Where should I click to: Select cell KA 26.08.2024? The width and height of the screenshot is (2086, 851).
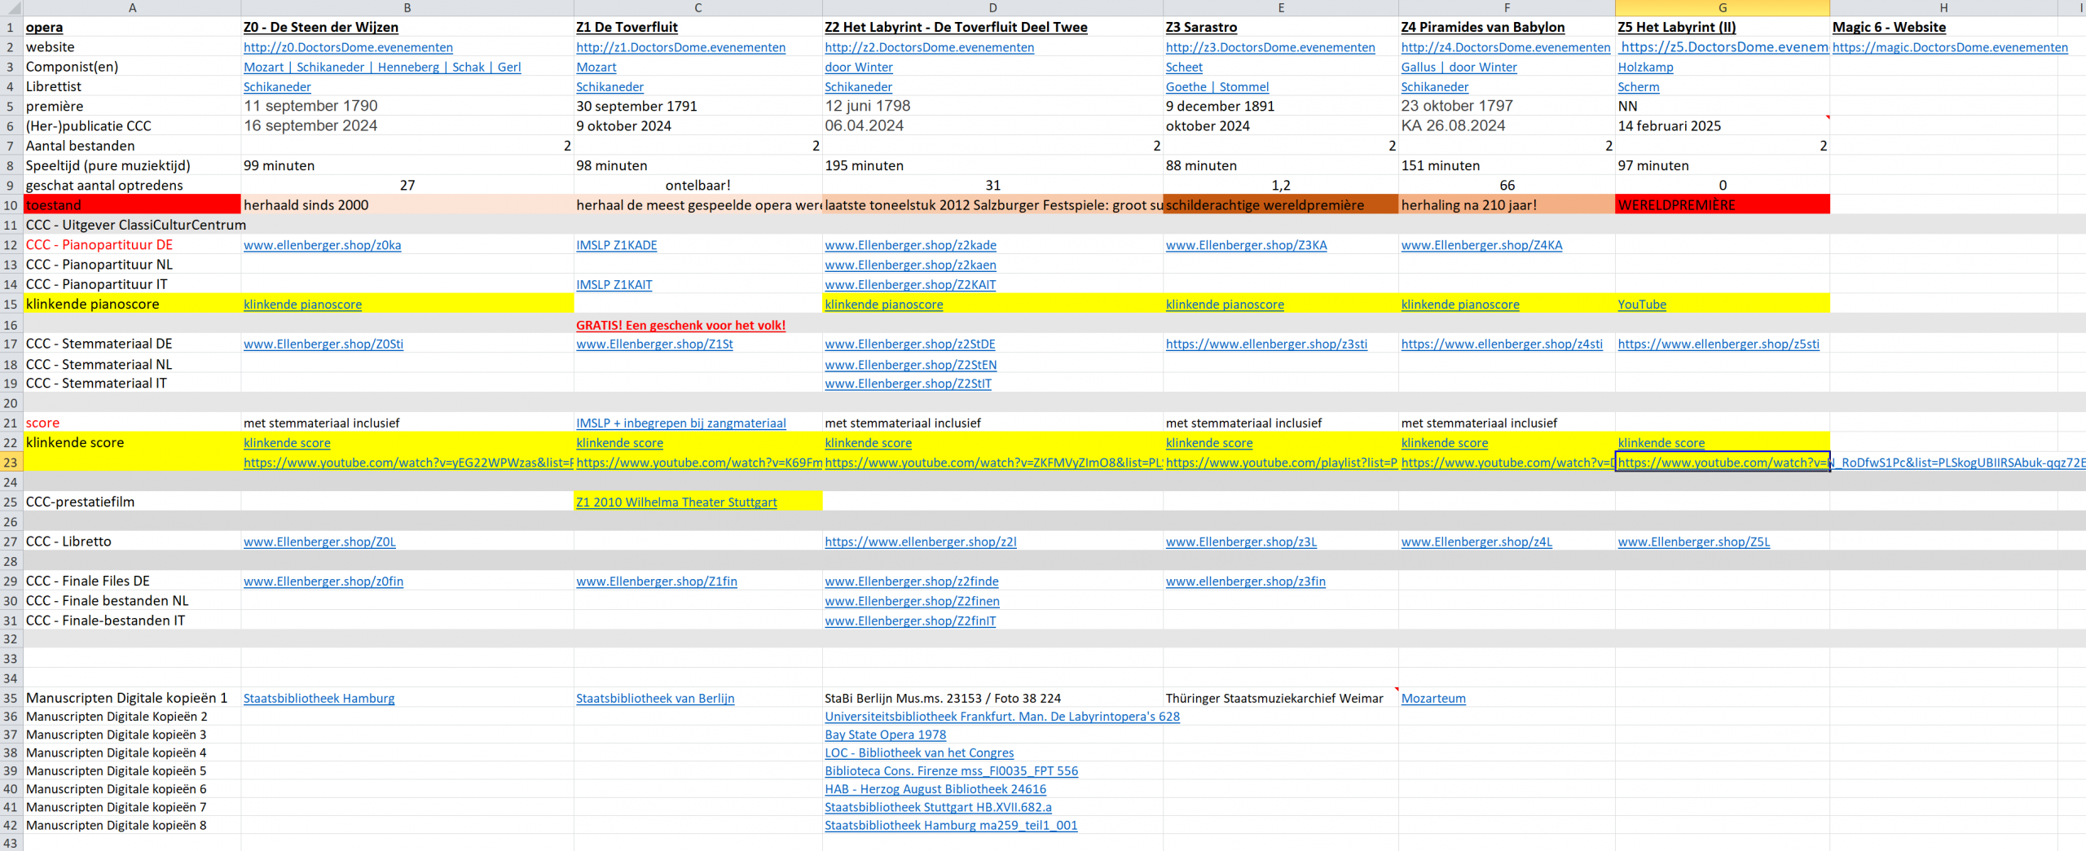coord(1507,126)
